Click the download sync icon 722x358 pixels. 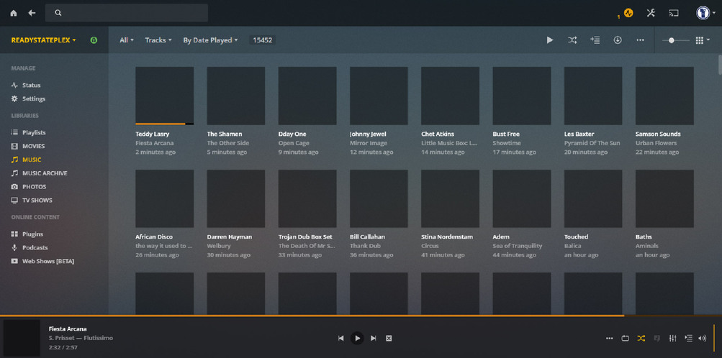618,40
